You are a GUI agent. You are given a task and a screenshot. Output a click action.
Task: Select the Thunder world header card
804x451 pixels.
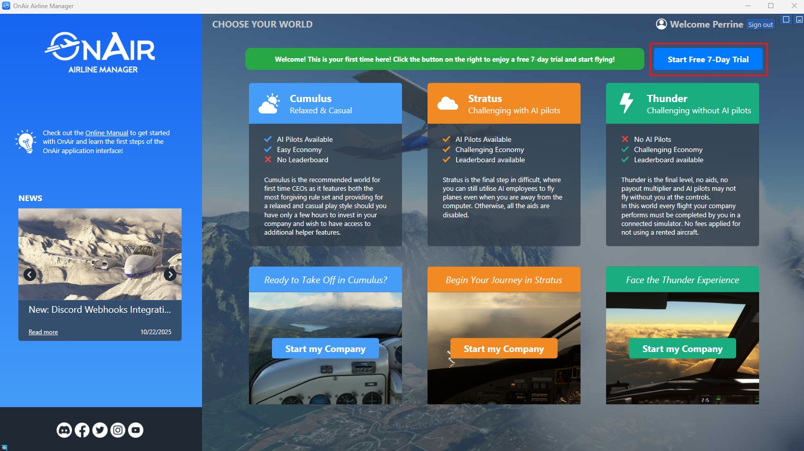[683, 104]
